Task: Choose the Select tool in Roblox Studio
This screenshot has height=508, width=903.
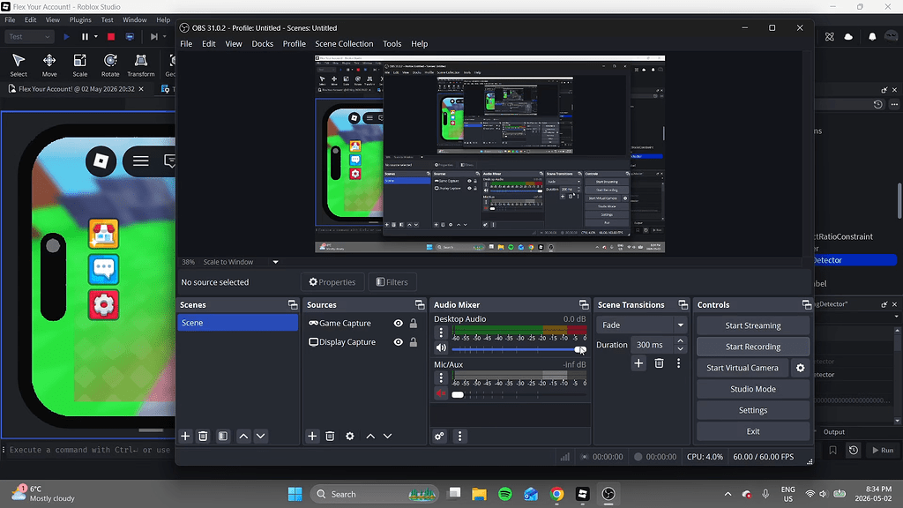Action: coord(19,65)
